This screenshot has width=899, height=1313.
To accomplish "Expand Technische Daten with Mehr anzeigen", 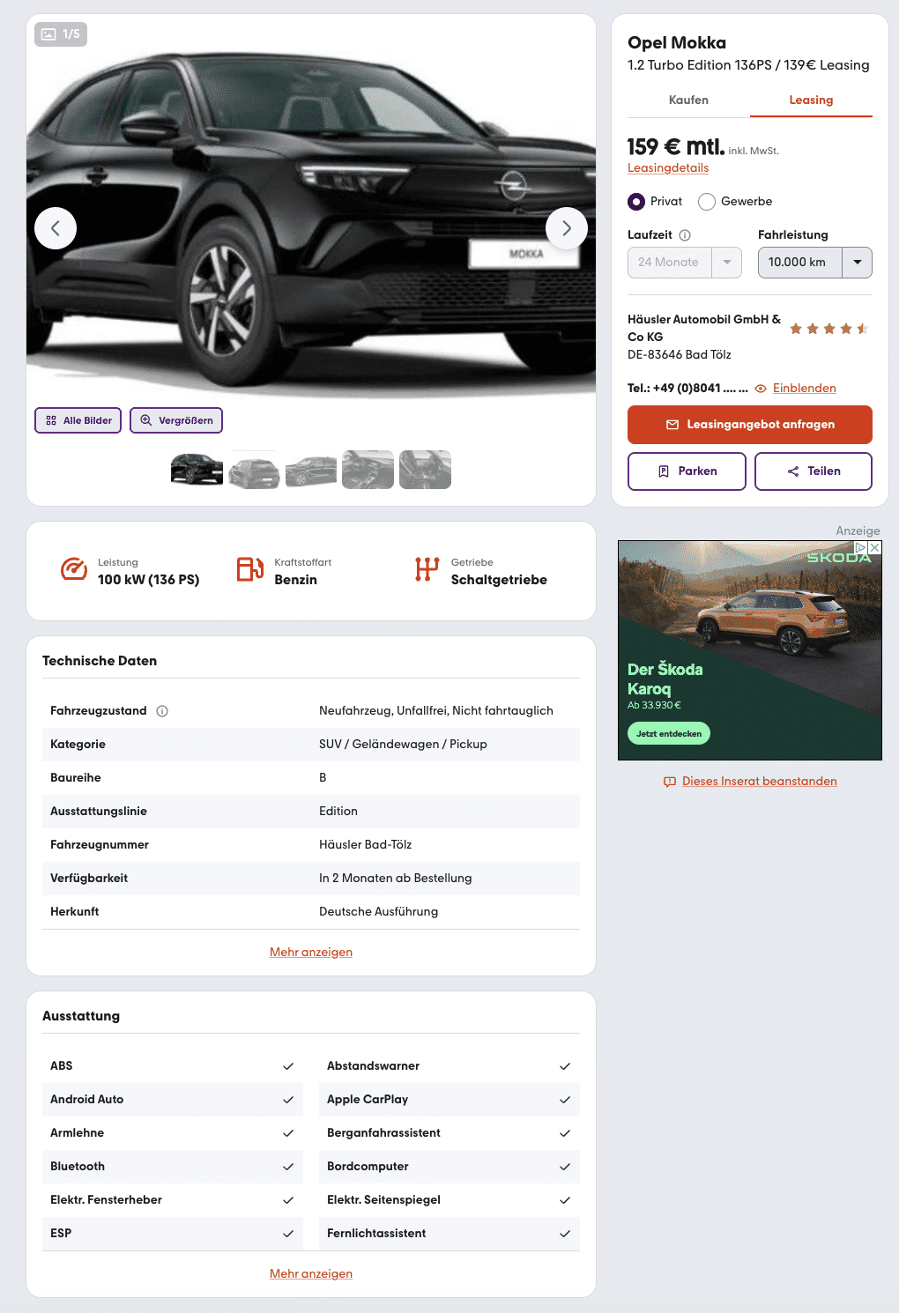I will (311, 952).
